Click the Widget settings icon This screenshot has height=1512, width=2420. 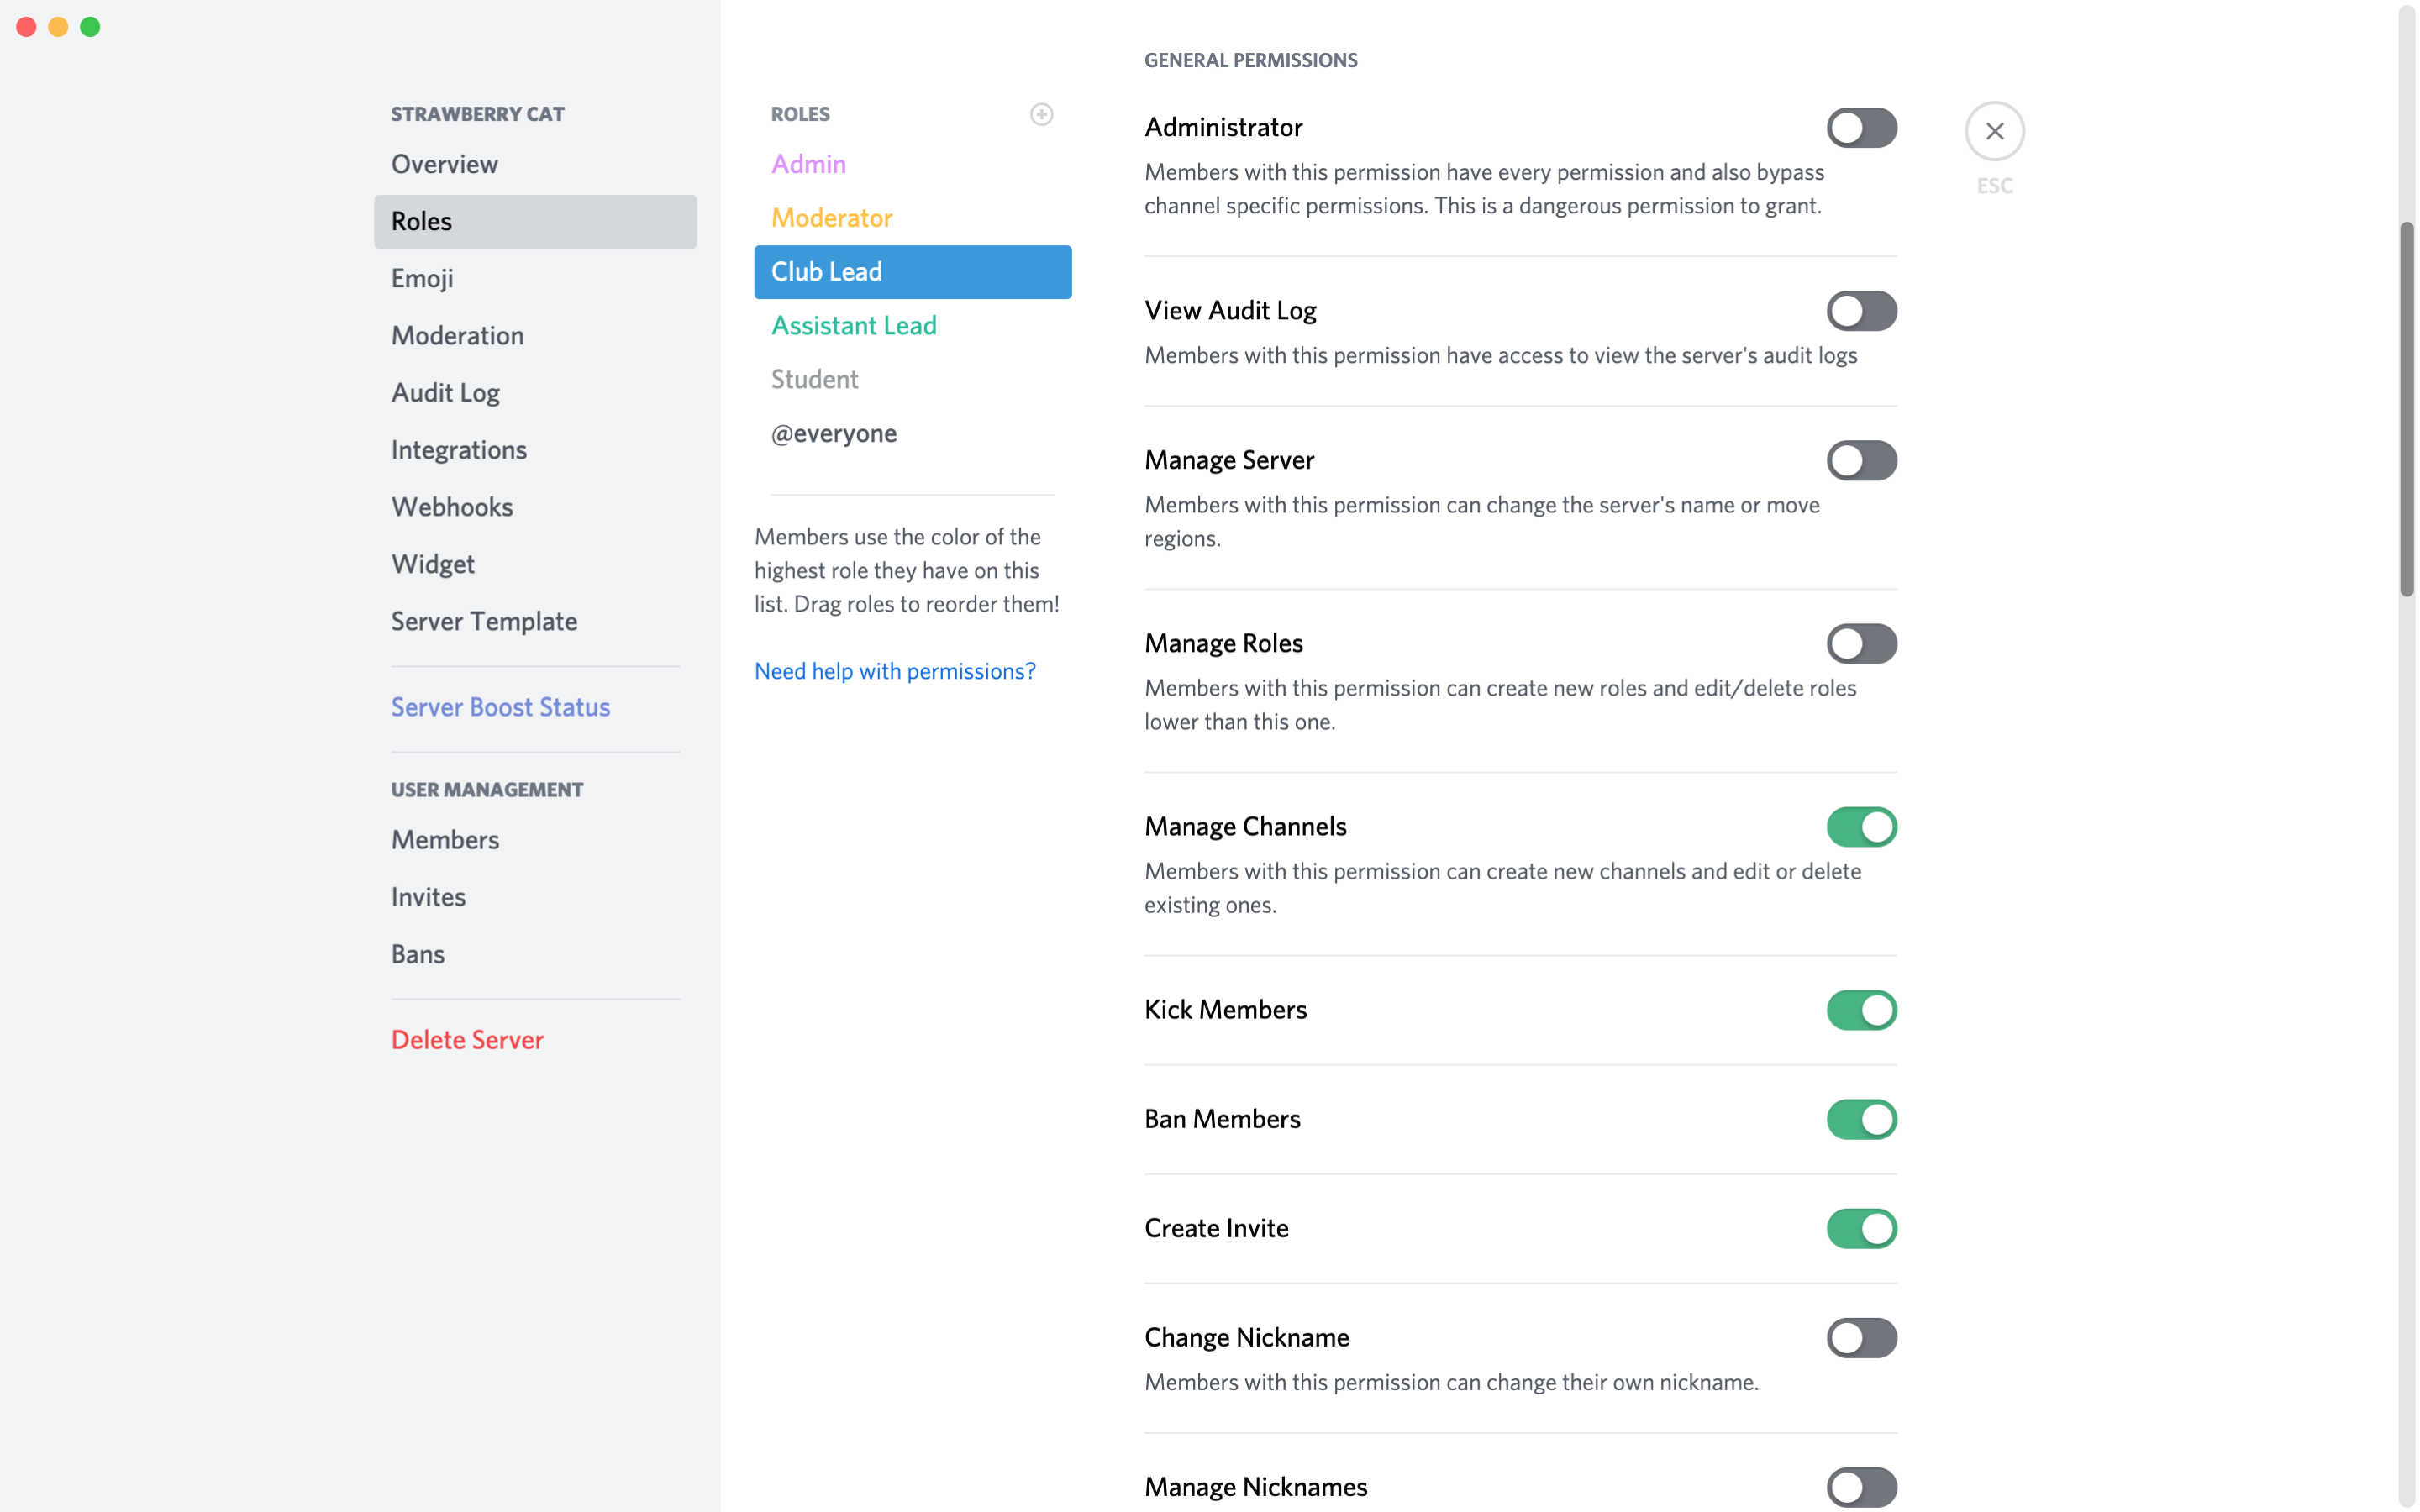click(x=432, y=563)
